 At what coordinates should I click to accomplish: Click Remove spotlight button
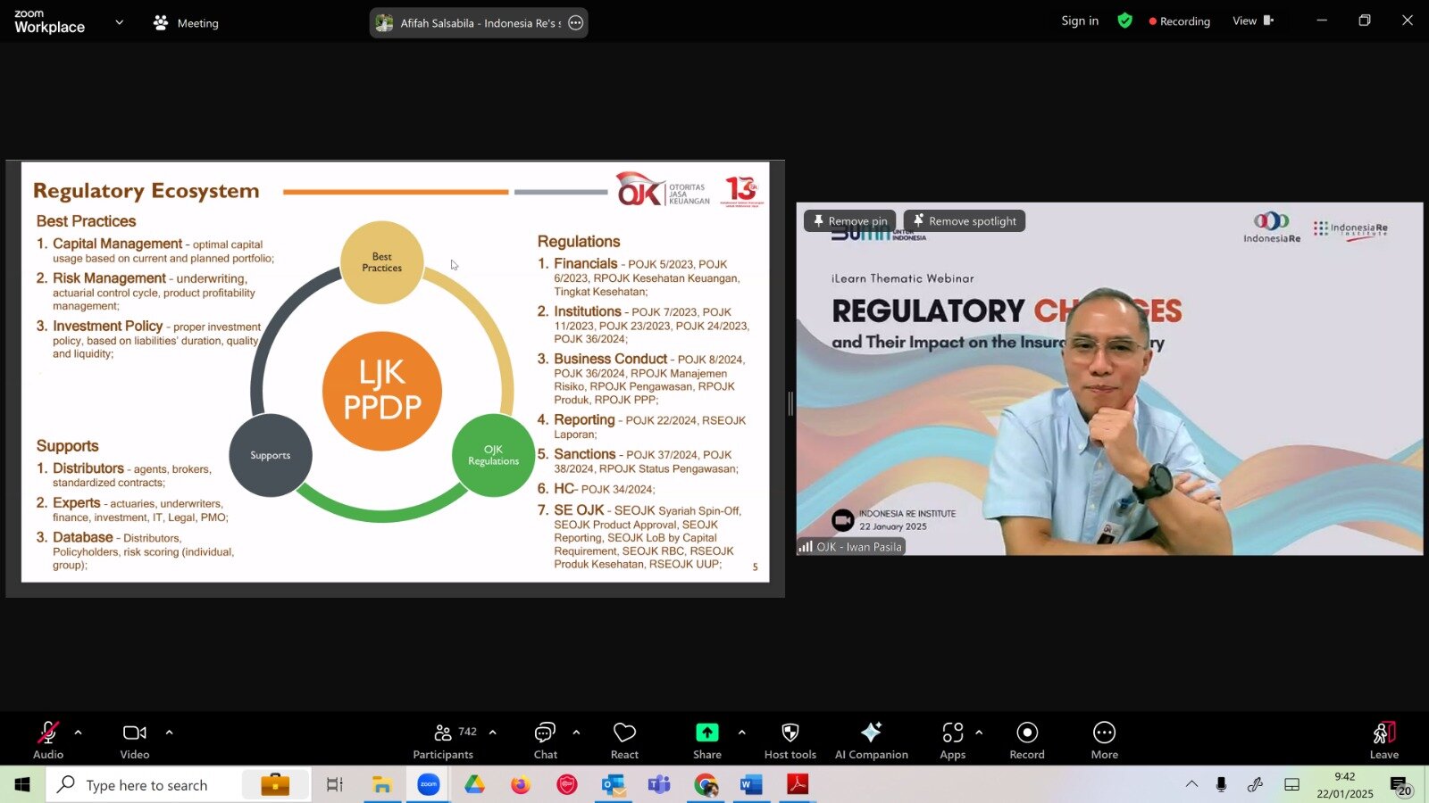pyautogui.click(x=964, y=221)
